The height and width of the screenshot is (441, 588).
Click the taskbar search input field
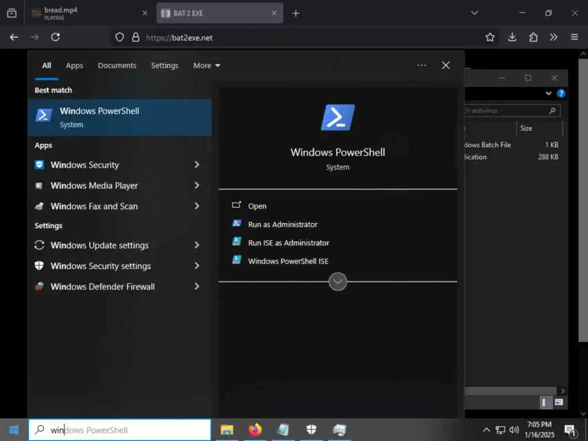pyautogui.click(x=119, y=430)
